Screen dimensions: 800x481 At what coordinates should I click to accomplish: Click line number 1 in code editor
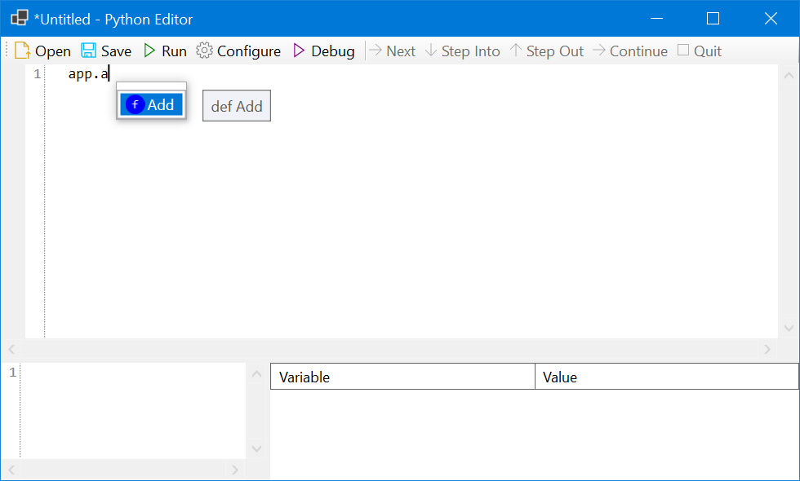coord(38,74)
